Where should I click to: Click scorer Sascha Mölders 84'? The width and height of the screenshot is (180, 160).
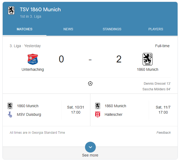(157, 89)
